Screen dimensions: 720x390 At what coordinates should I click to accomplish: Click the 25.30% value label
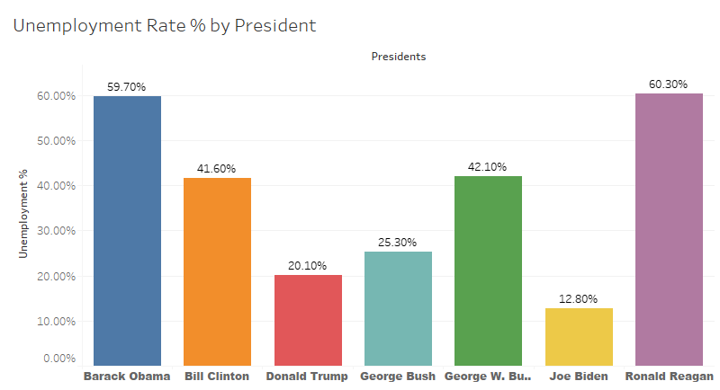pos(398,243)
